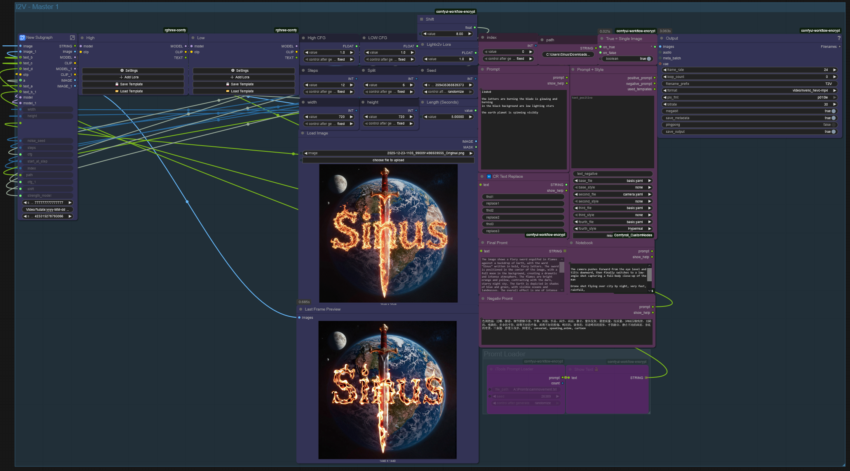Screen dimensions: 850x471
Task: Collapse the High node via its dot
Action: 82,38
